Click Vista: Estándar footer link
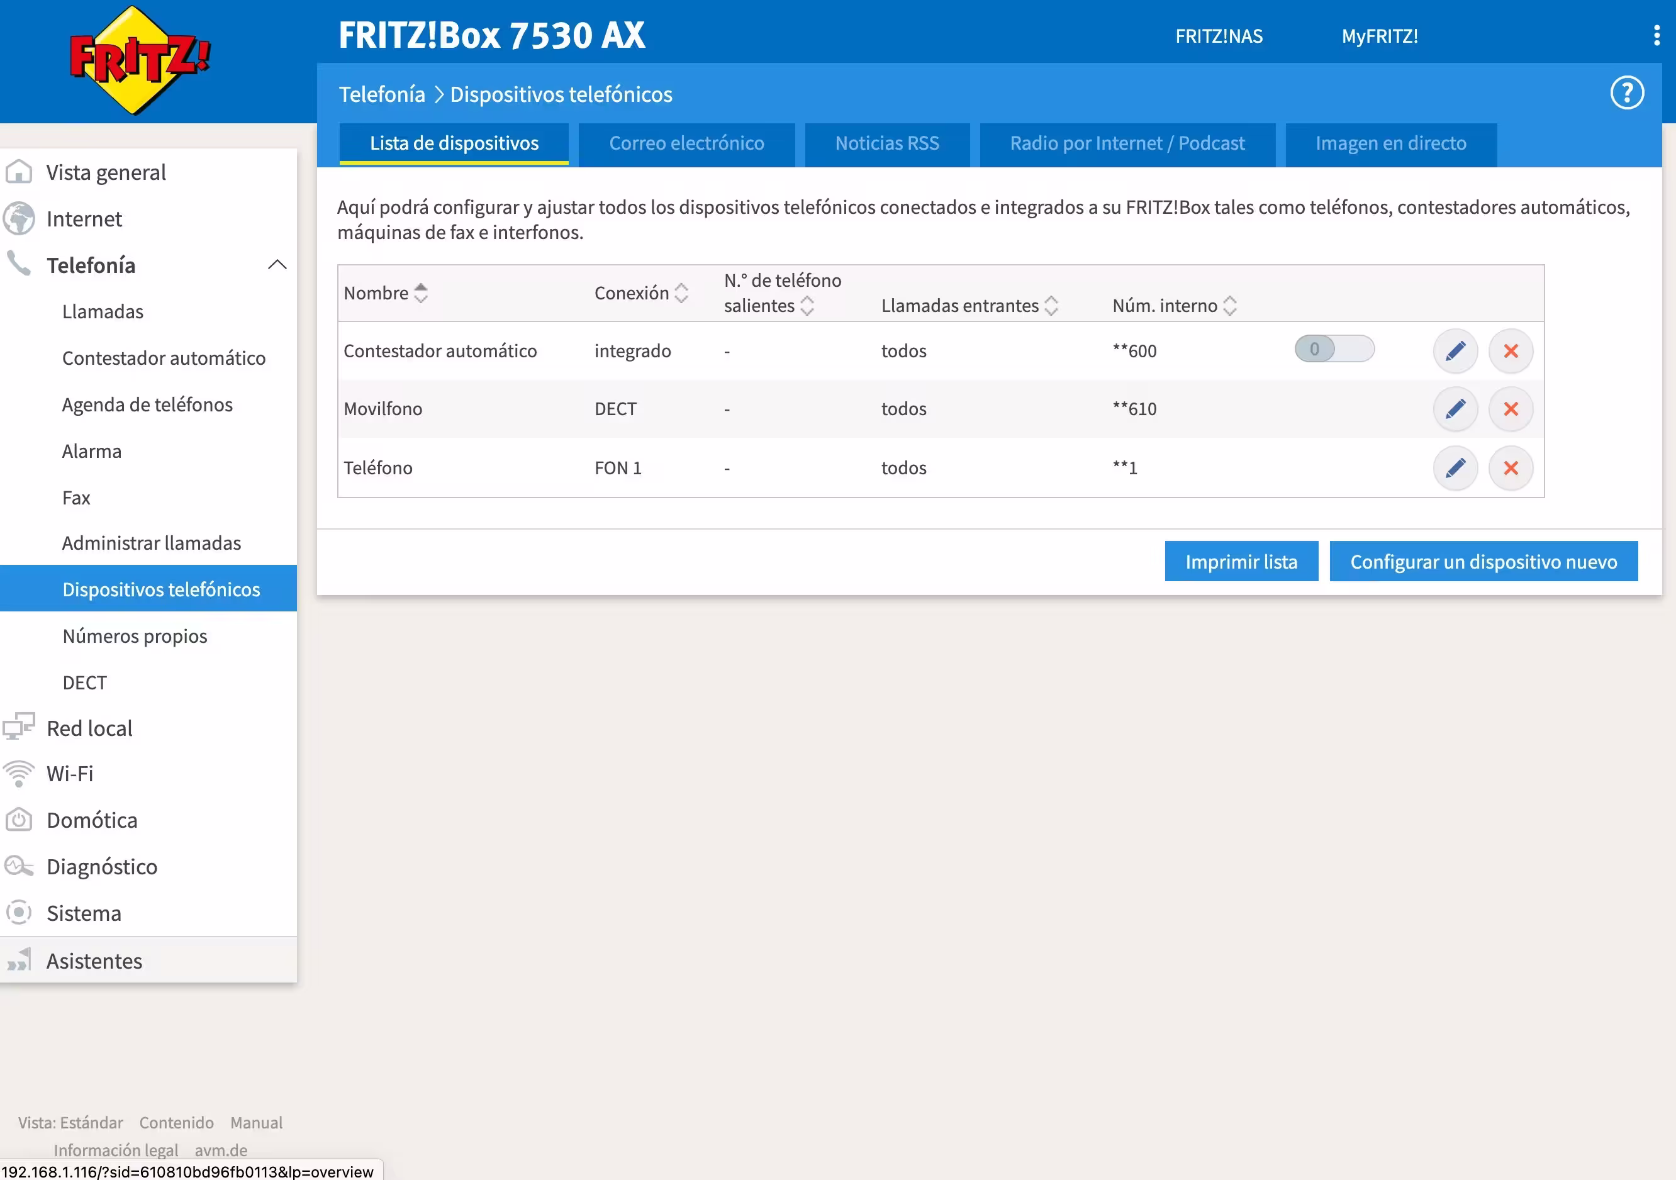The height and width of the screenshot is (1180, 1676). point(71,1122)
